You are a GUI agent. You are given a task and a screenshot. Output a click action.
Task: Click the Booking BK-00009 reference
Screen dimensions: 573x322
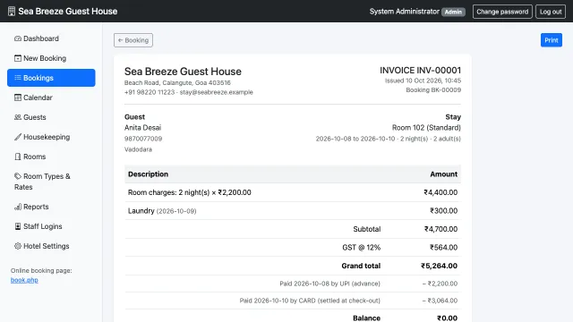tap(433, 89)
